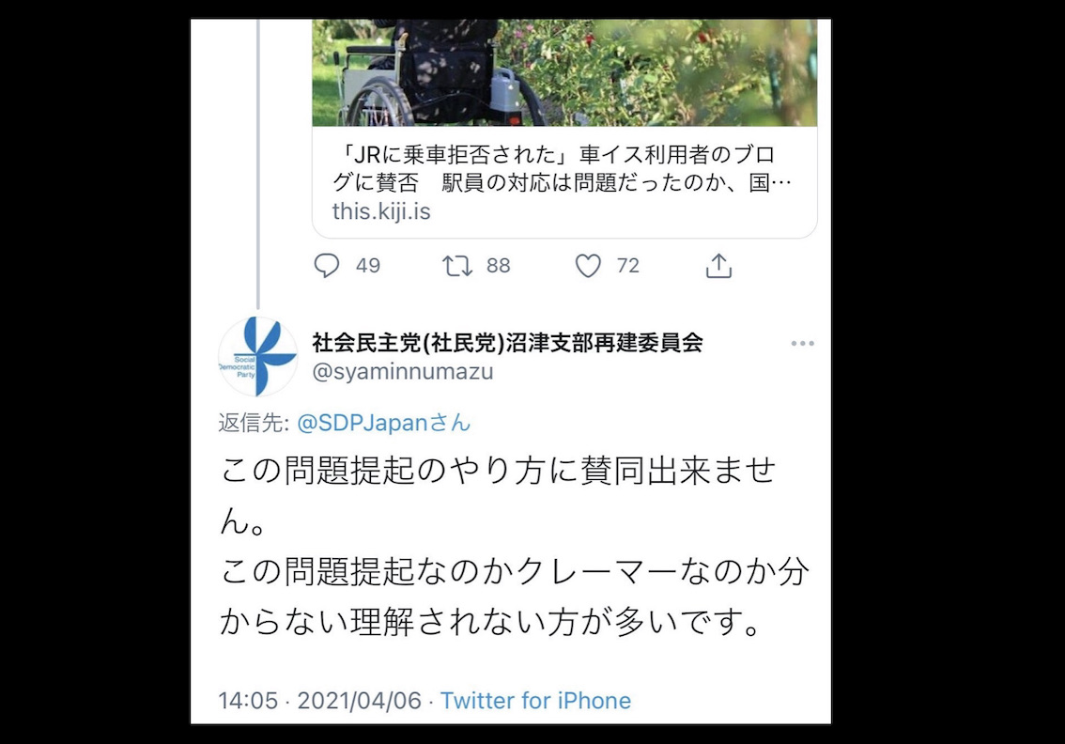The image size is (1065, 744).
Task: Open the wheelchair photo in link card
Action: (564, 72)
